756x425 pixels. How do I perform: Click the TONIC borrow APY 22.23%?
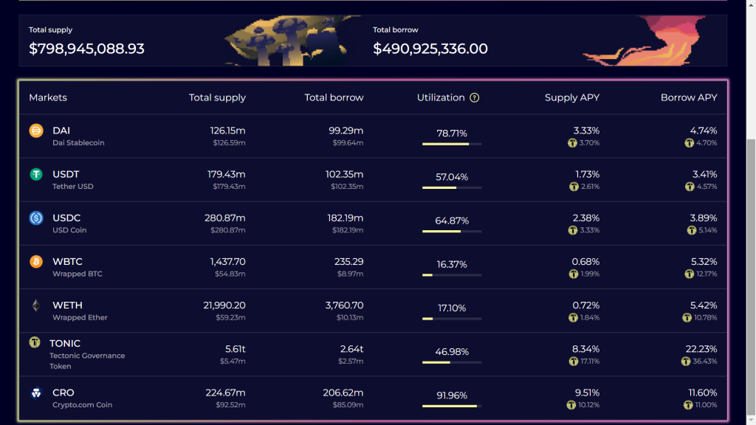(x=701, y=348)
